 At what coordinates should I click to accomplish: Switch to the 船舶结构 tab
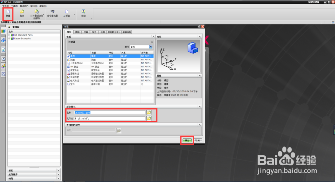pos(127,32)
